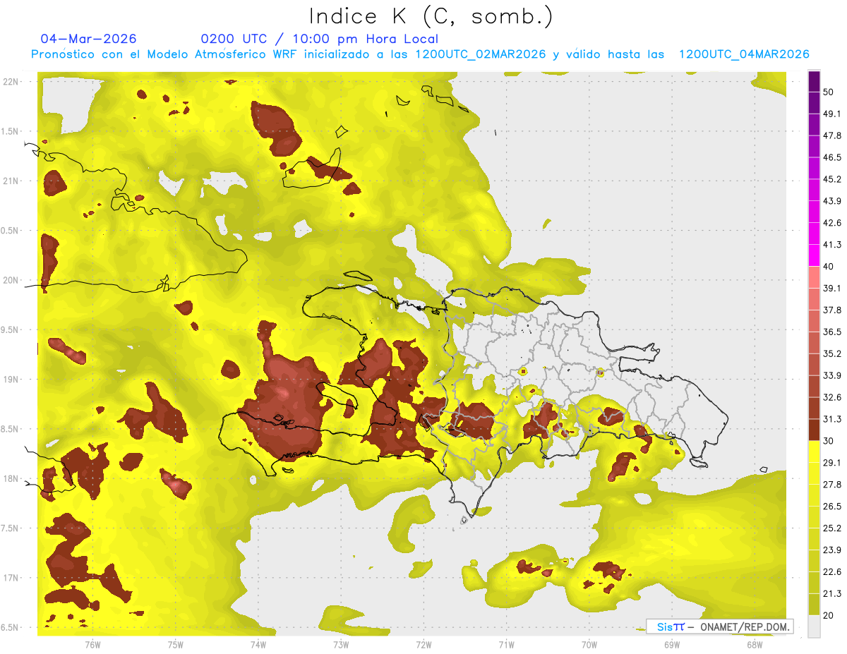Click "0200 UTC / 10:00 pm Hora Local" text
This screenshot has height=654, width=847.
click(319, 39)
